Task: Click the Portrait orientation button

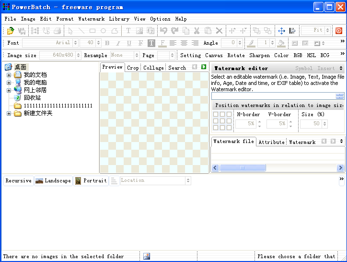Action: pyautogui.click(x=91, y=181)
